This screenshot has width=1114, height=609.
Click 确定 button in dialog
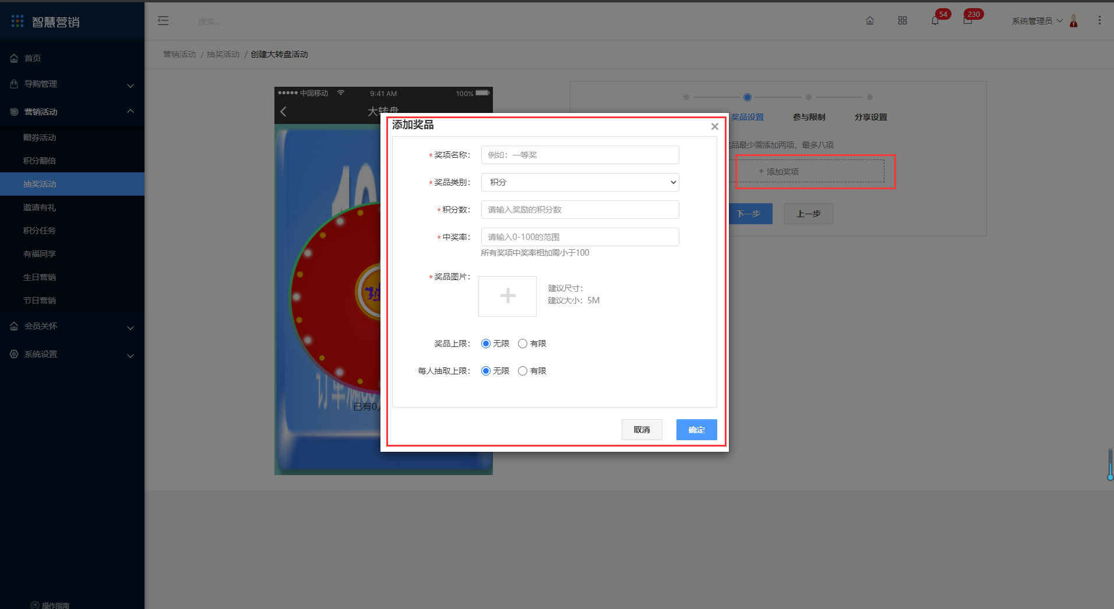click(697, 430)
